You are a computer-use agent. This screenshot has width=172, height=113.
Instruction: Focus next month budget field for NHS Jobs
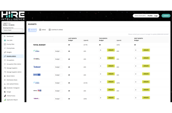click(x=138, y=74)
